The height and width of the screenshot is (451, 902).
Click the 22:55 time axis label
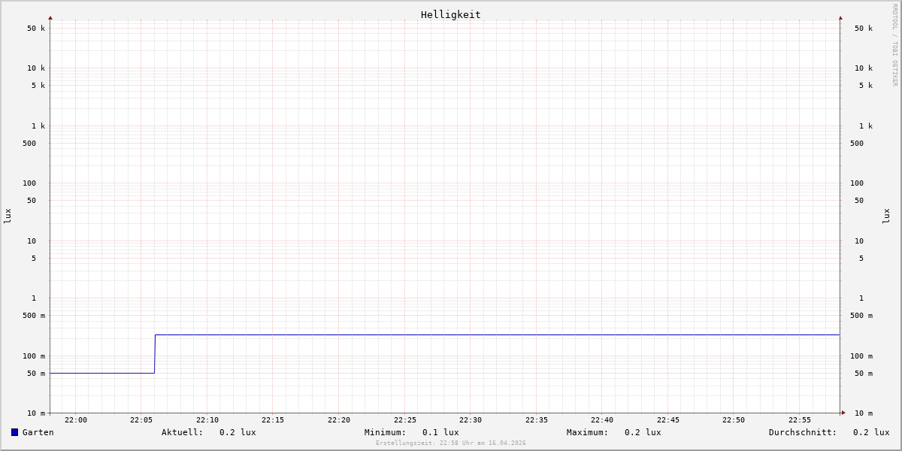(x=800, y=420)
